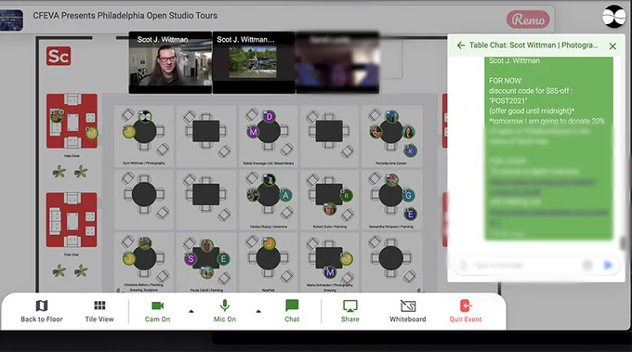
Task: Expand microphone options caret beside Mic On
Action: (258, 311)
